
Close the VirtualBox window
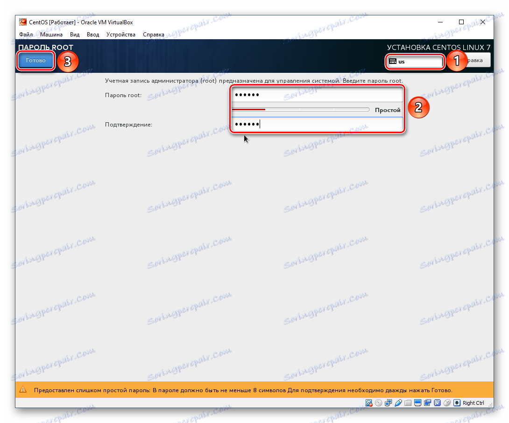(483, 22)
